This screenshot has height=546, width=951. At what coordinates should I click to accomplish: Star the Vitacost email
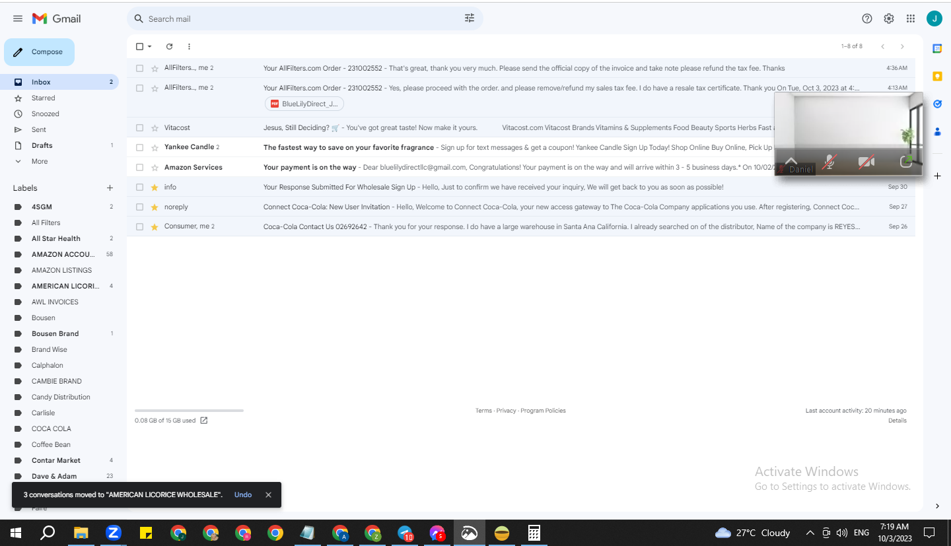click(x=155, y=127)
